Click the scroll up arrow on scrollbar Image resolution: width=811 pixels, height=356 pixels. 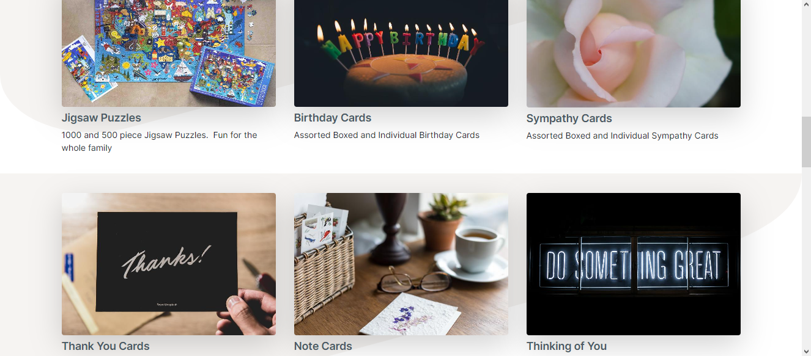[806, 5]
